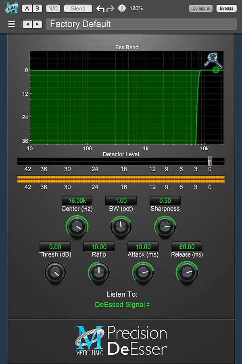Click the Center (Hz) knob
This screenshot has width=242, height=364.
pos(76,227)
